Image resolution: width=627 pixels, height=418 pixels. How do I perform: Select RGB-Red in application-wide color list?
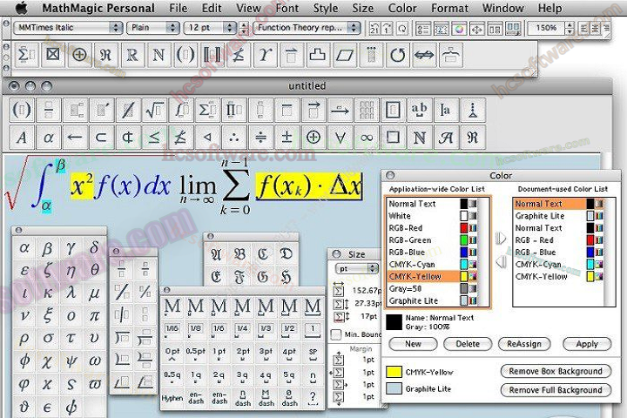pos(433,228)
